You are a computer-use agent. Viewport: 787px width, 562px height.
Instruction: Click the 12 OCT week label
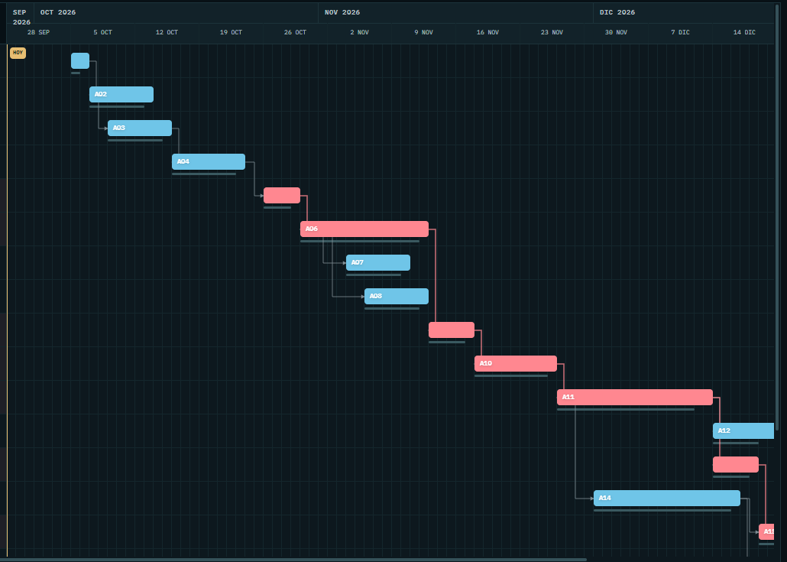pyautogui.click(x=167, y=33)
